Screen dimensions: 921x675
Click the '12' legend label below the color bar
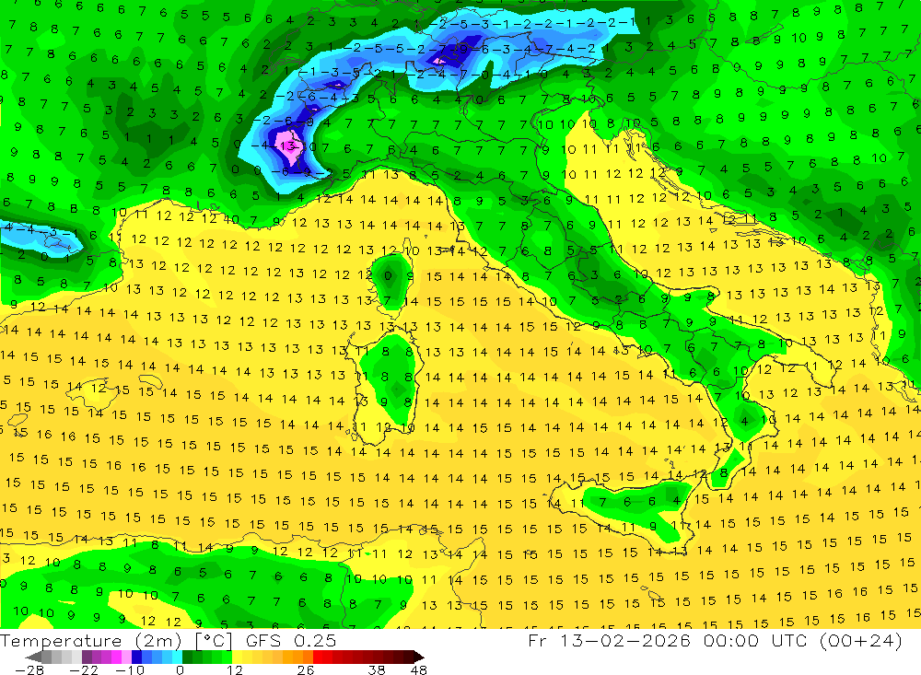tap(235, 670)
